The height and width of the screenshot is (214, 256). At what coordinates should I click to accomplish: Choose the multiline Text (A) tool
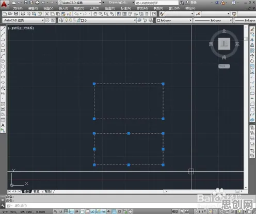point(3,125)
